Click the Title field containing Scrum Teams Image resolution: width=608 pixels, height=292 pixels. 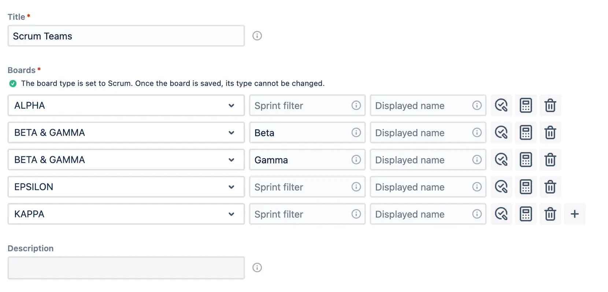pyautogui.click(x=126, y=36)
